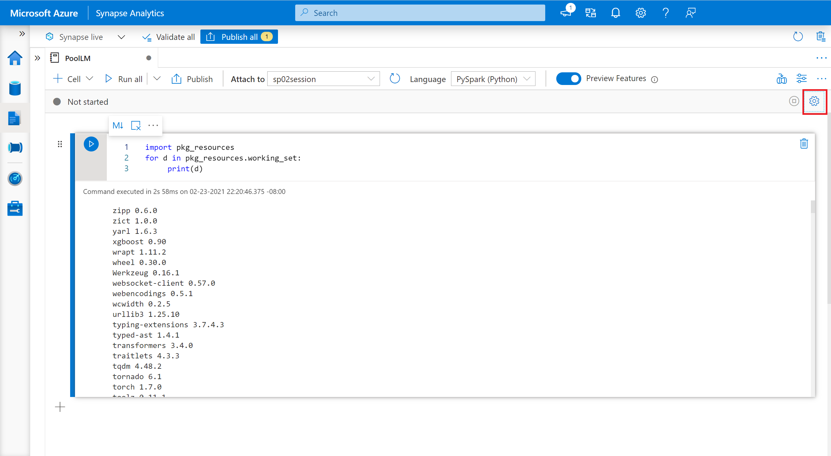Click the notebook settings gear icon

814,101
